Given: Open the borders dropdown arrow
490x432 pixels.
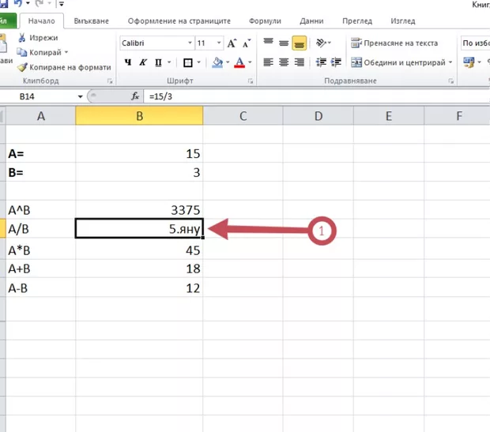Looking at the screenshot, I should pyautogui.click(x=198, y=62).
